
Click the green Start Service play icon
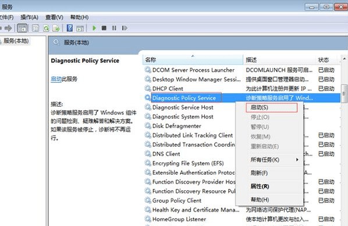pyautogui.click(x=94, y=28)
